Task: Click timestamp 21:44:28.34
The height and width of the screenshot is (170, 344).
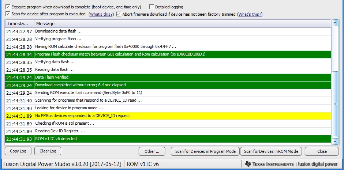Action: [19, 54]
